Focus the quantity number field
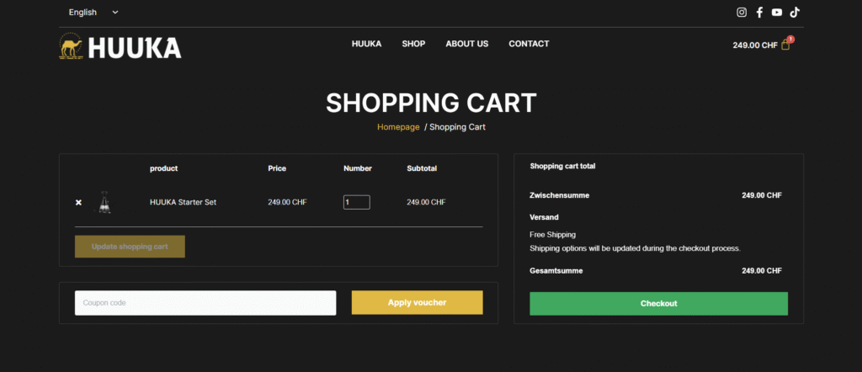The height and width of the screenshot is (372, 862). 357,202
